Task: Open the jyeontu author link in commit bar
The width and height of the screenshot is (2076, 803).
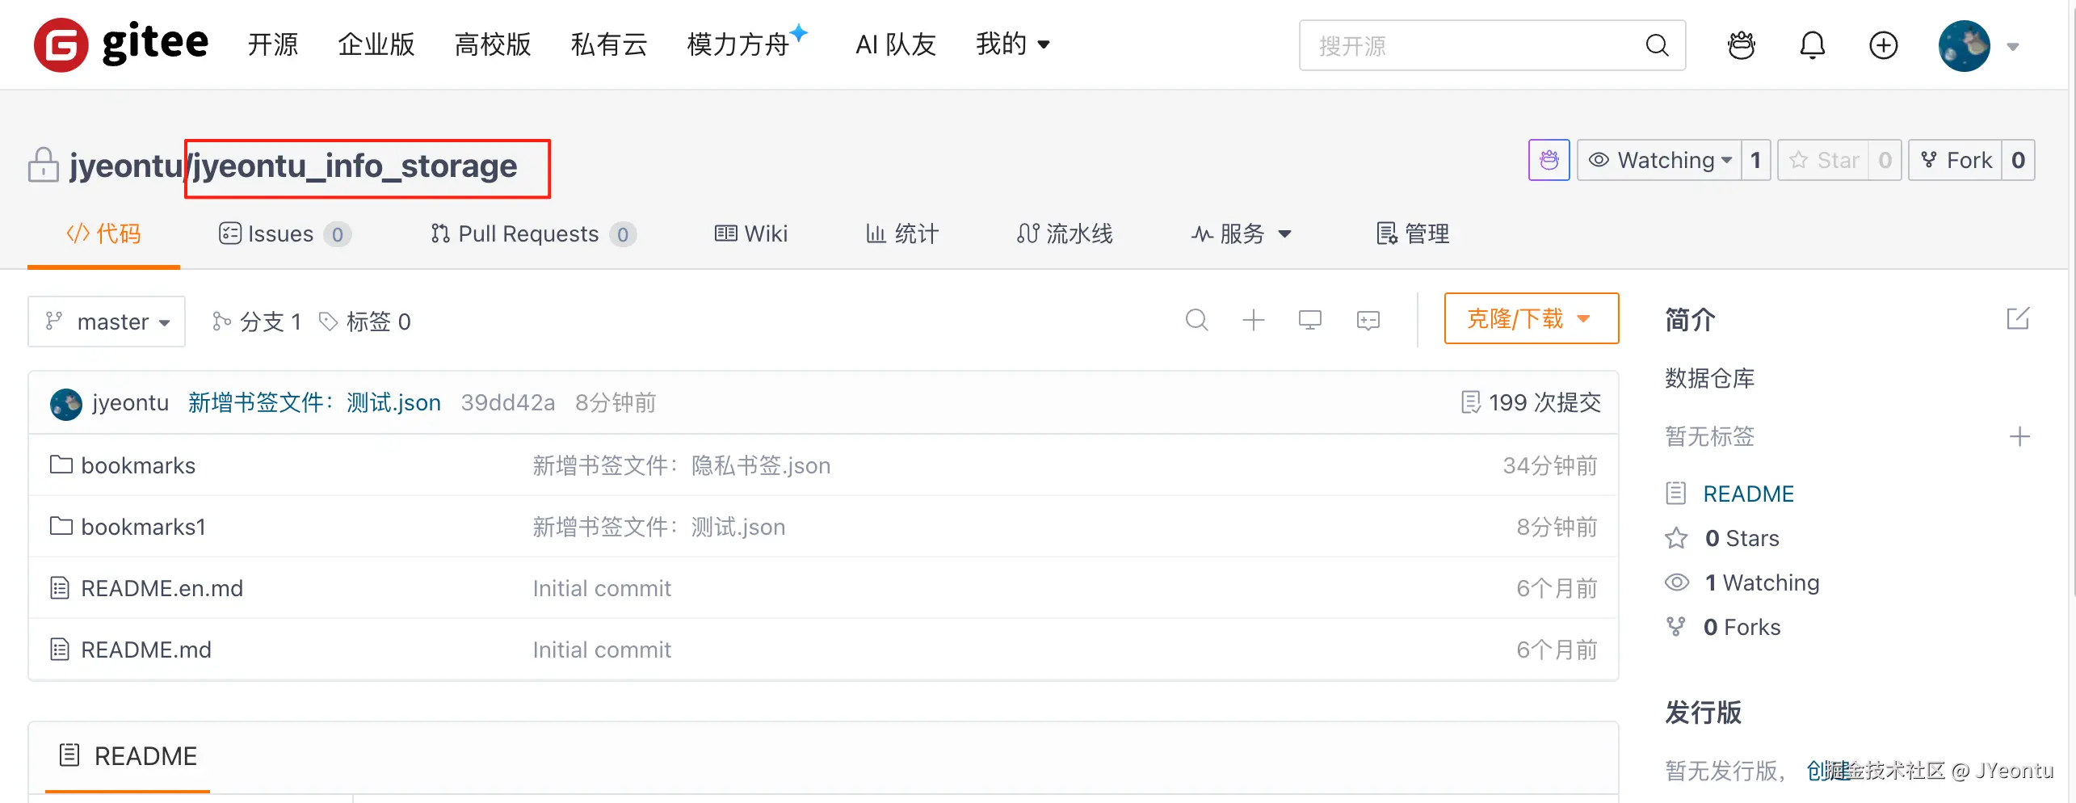Action: 131,402
